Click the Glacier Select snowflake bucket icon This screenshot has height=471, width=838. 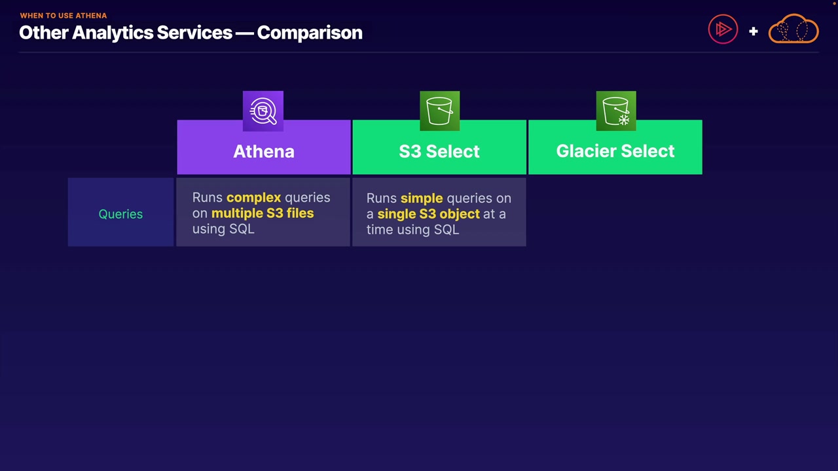(x=616, y=111)
